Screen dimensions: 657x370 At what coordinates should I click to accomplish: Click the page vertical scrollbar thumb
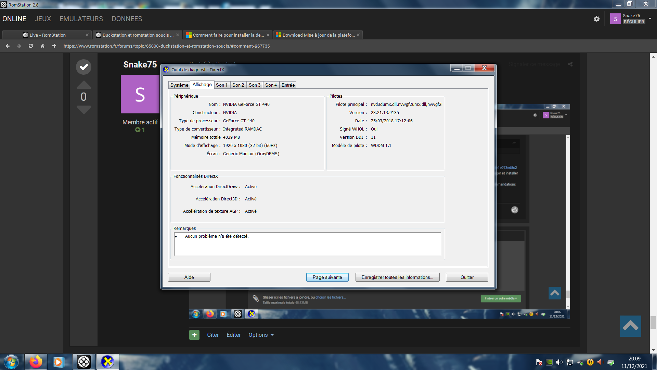pyautogui.click(x=653, y=322)
